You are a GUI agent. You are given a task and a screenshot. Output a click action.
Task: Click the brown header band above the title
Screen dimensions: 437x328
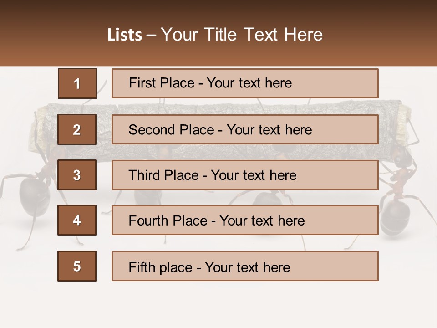(x=218, y=10)
